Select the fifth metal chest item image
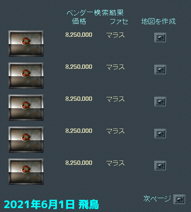This screenshot has height=212, width=191. tap(26, 172)
